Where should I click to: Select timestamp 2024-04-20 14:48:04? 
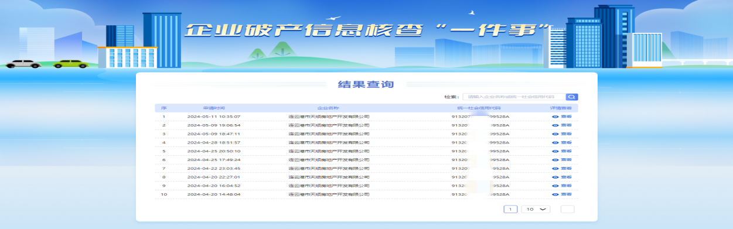213,194
